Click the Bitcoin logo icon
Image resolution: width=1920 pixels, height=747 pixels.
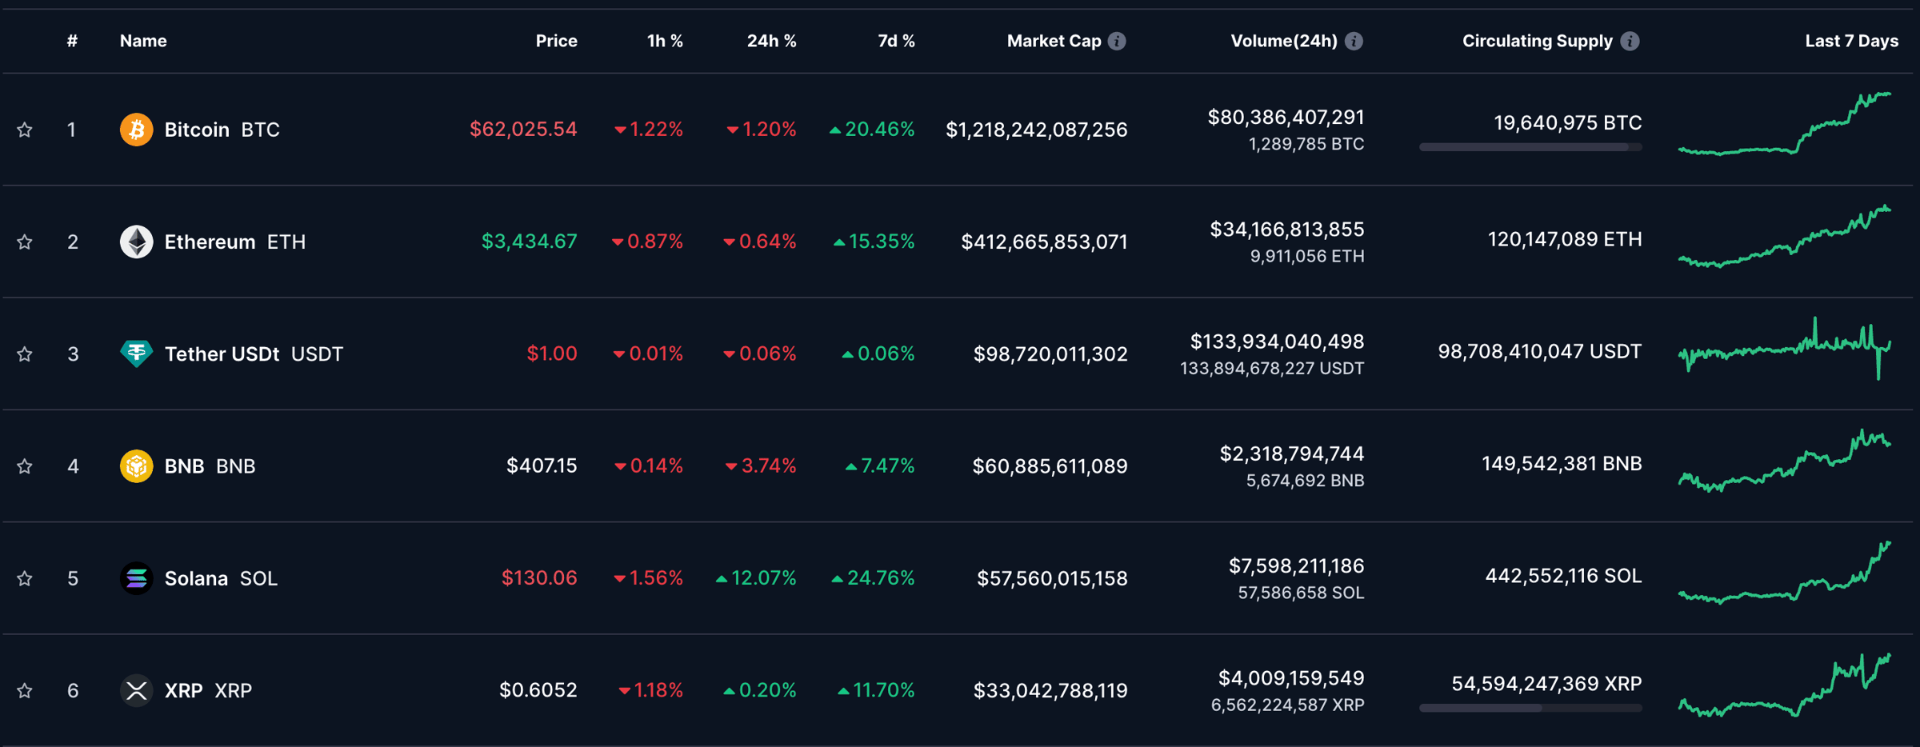point(136,130)
